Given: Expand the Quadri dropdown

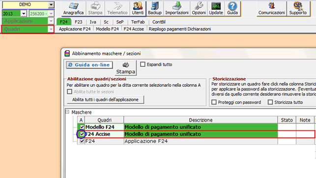Looking at the screenshot, I should coord(51,29).
